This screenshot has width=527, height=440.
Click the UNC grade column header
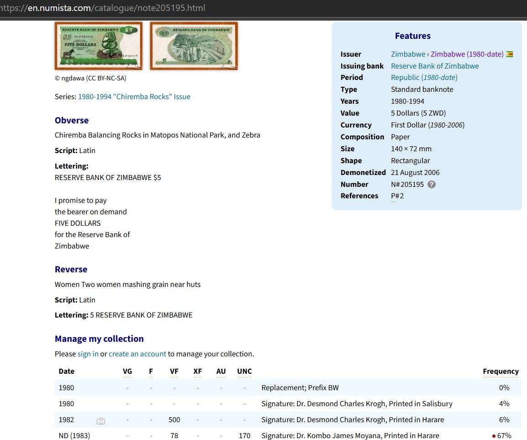[244, 371]
